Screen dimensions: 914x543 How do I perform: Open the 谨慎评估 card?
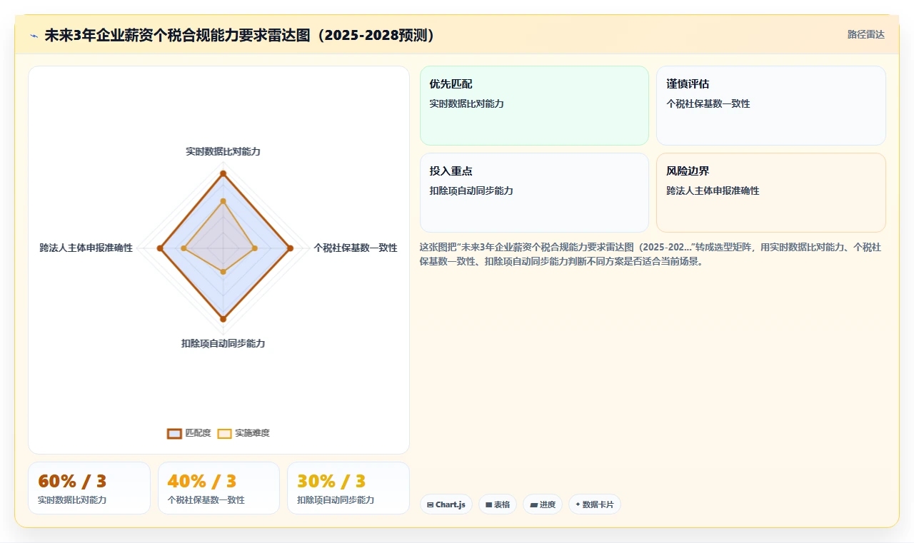click(771, 106)
